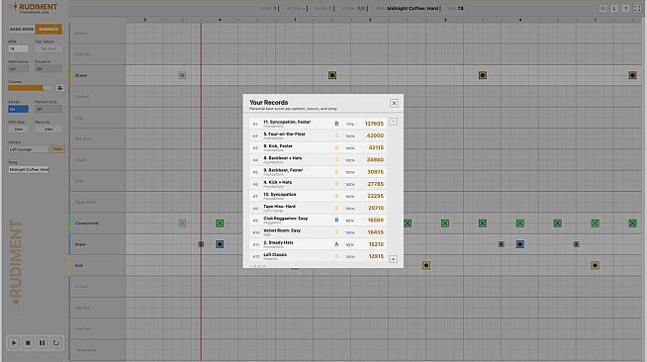647x362 pixels.
Task: Open the 'Lofi Classic' record row
Action: 319,256
